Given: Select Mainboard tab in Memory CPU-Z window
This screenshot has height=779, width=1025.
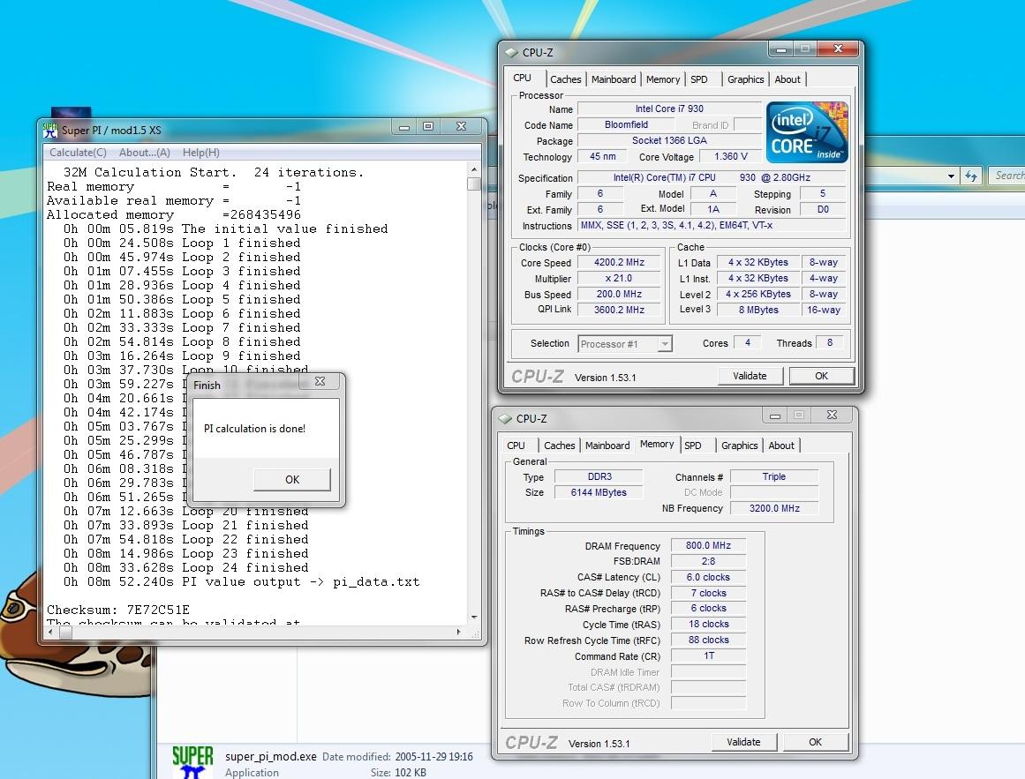Looking at the screenshot, I should click(607, 446).
